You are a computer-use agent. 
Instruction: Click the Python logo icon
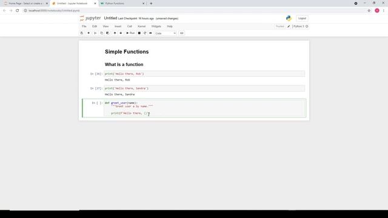(x=289, y=18)
